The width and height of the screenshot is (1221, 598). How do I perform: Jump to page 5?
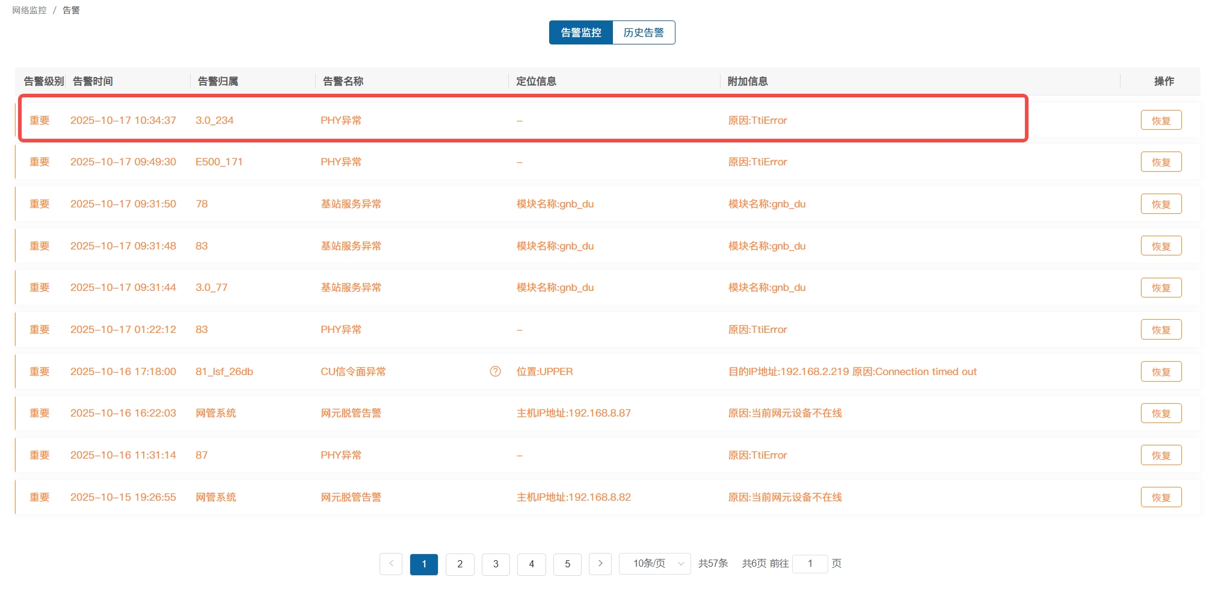tap(567, 564)
